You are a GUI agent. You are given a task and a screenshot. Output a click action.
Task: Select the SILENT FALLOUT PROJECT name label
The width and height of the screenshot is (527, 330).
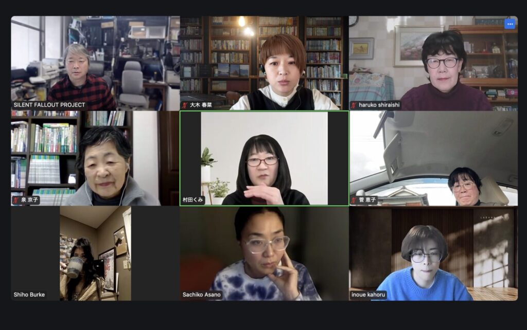click(49, 105)
